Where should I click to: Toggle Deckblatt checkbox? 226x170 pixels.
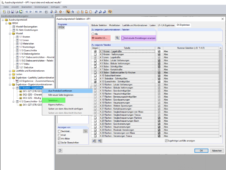tap(59, 131)
